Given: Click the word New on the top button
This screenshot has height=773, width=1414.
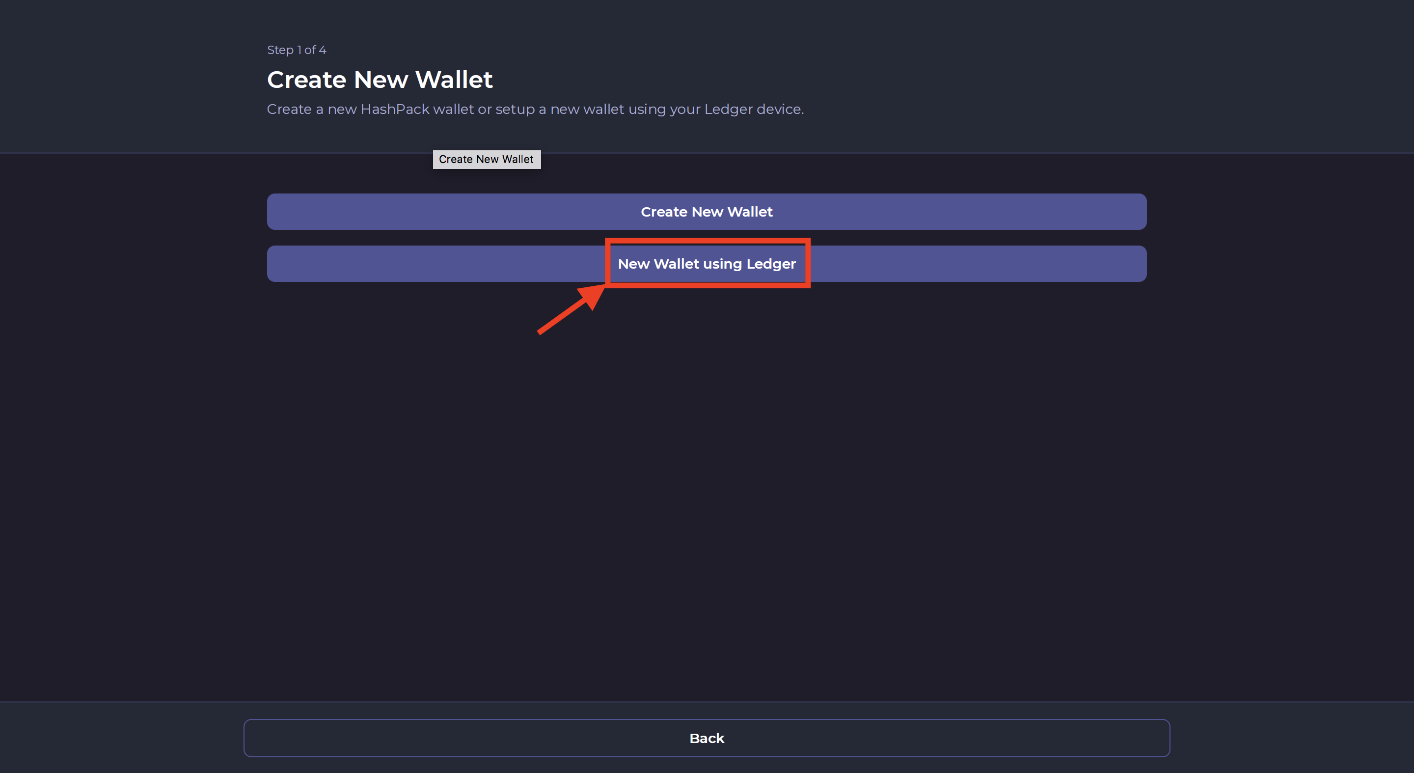Looking at the screenshot, I should click(x=707, y=212).
